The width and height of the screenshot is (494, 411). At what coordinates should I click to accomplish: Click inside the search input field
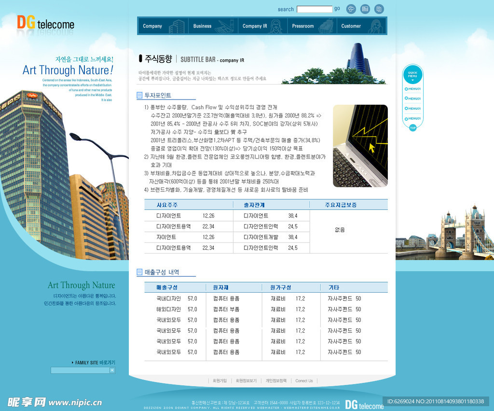pyautogui.click(x=314, y=9)
